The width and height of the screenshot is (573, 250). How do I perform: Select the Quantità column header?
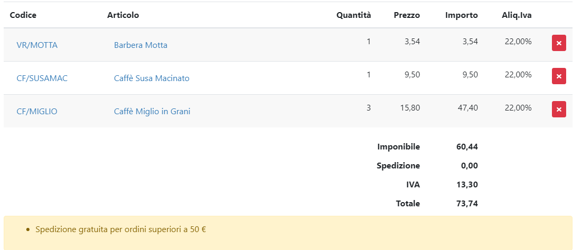pyautogui.click(x=353, y=15)
